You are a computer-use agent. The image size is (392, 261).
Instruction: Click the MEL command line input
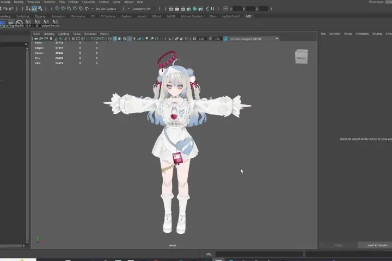point(259,254)
